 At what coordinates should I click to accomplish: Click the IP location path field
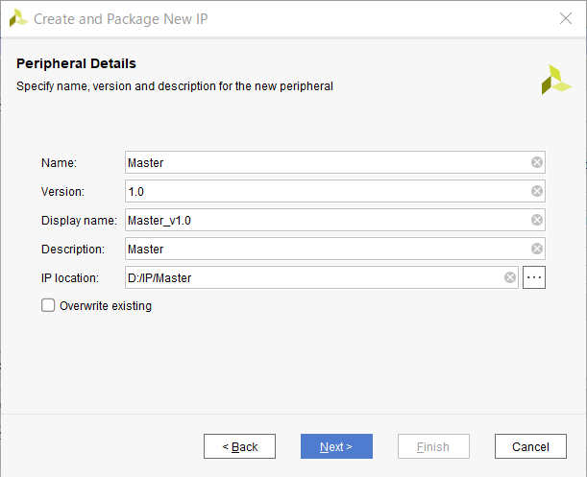tap(312, 277)
